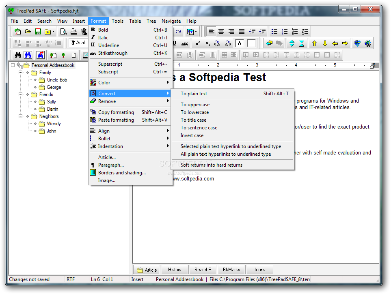Collapse the Family tree branch
Screen dimensions: 391x294
point(20,73)
